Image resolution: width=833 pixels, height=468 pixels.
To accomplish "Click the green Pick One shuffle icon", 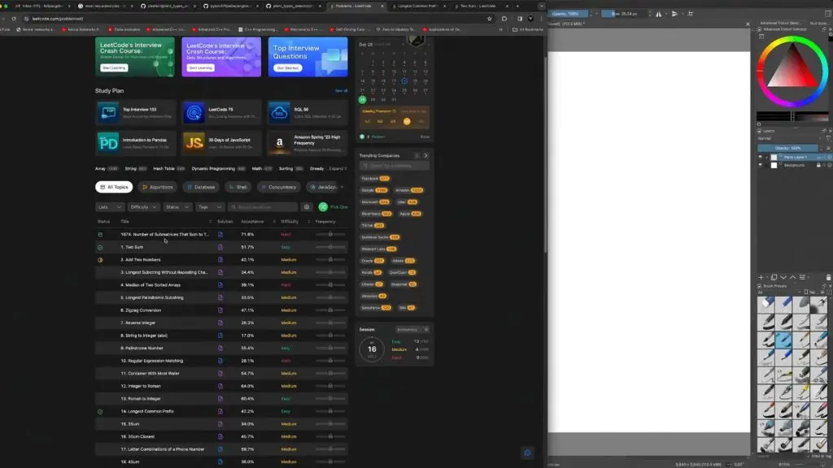I will pyautogui.click(x=323, y=207).
